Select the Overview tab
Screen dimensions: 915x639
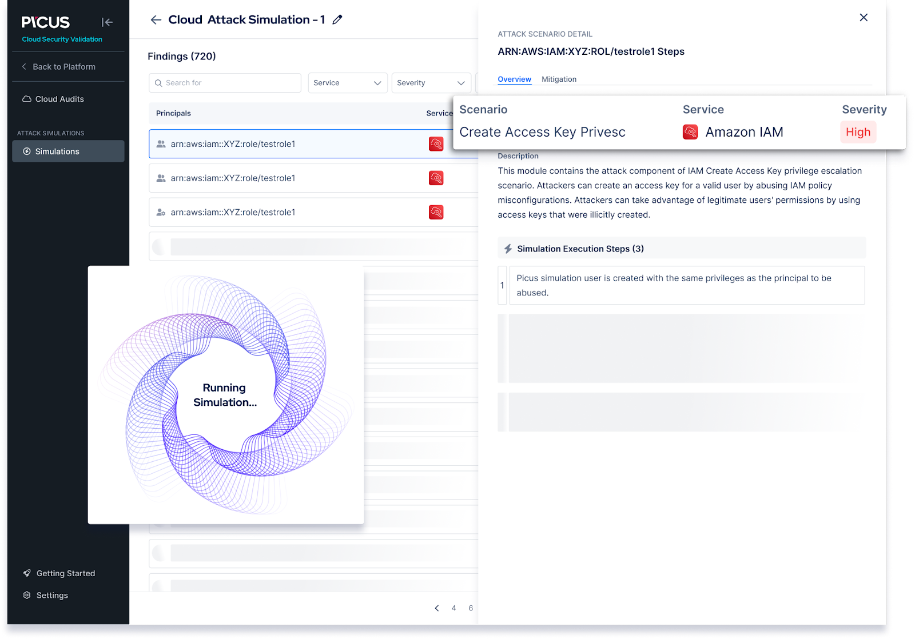tap(514, 79)
